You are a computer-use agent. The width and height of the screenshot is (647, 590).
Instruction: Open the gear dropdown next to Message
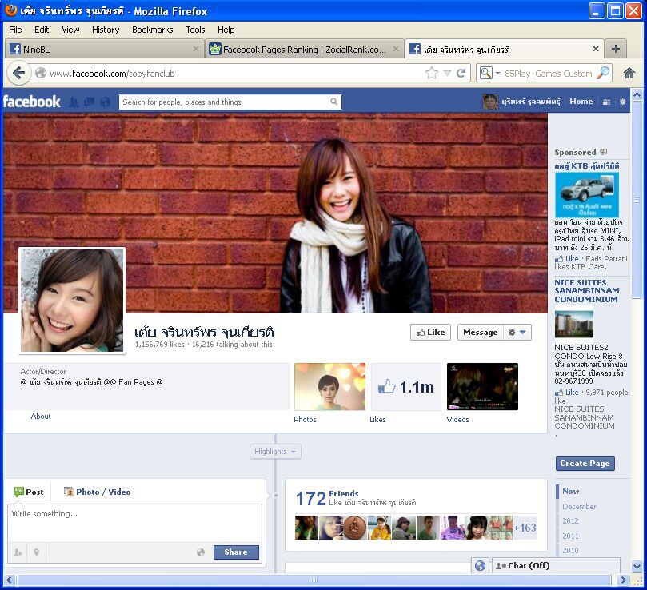click(x=517, y=333)
